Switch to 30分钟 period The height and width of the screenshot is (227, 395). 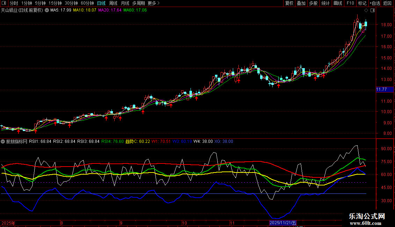pos(71,3)
